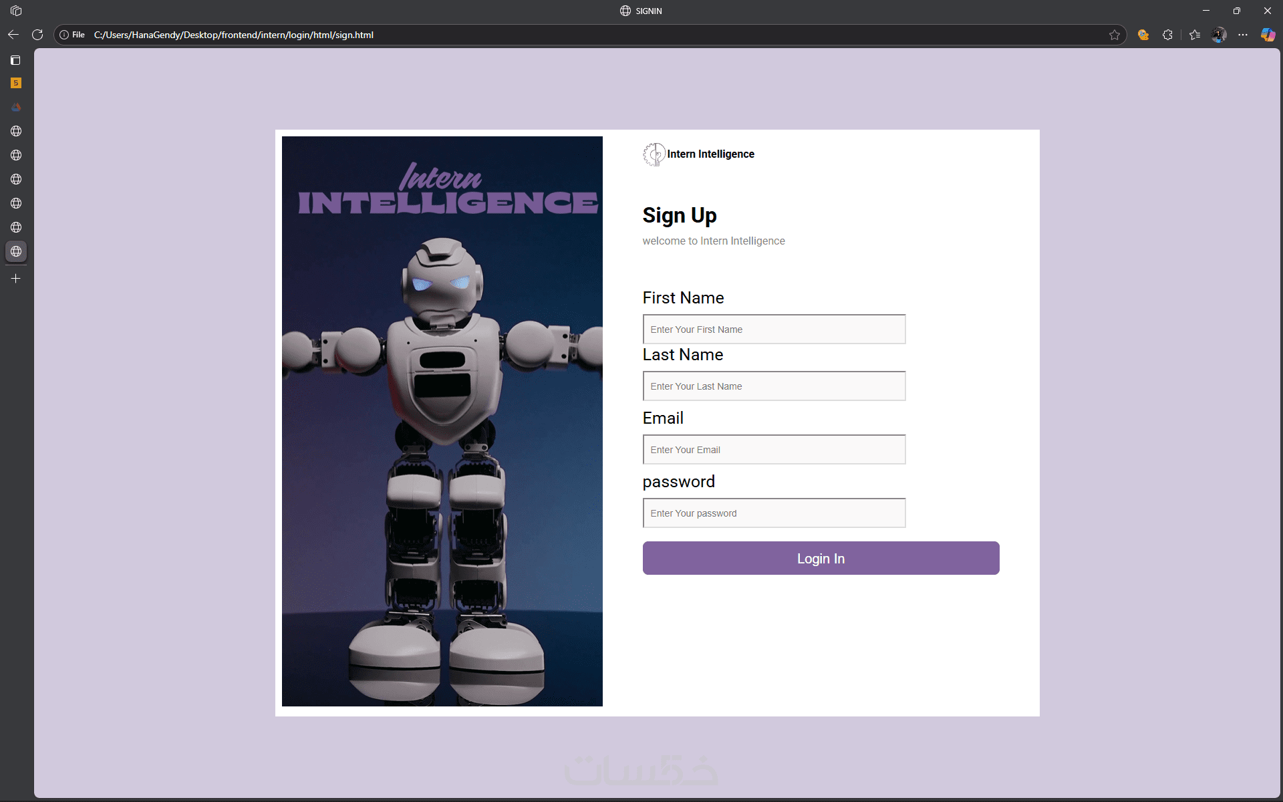The image size is (1283, 802).
Task: Click the Bing rewards extension icon
Action: 1143,35
